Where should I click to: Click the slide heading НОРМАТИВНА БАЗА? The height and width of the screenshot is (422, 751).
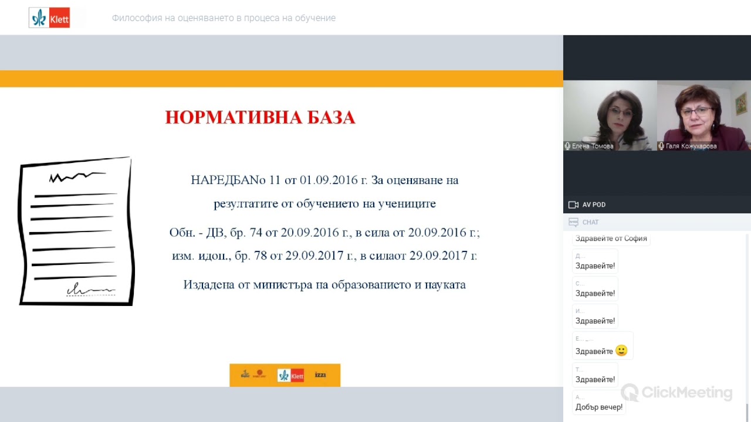(260, 117)
